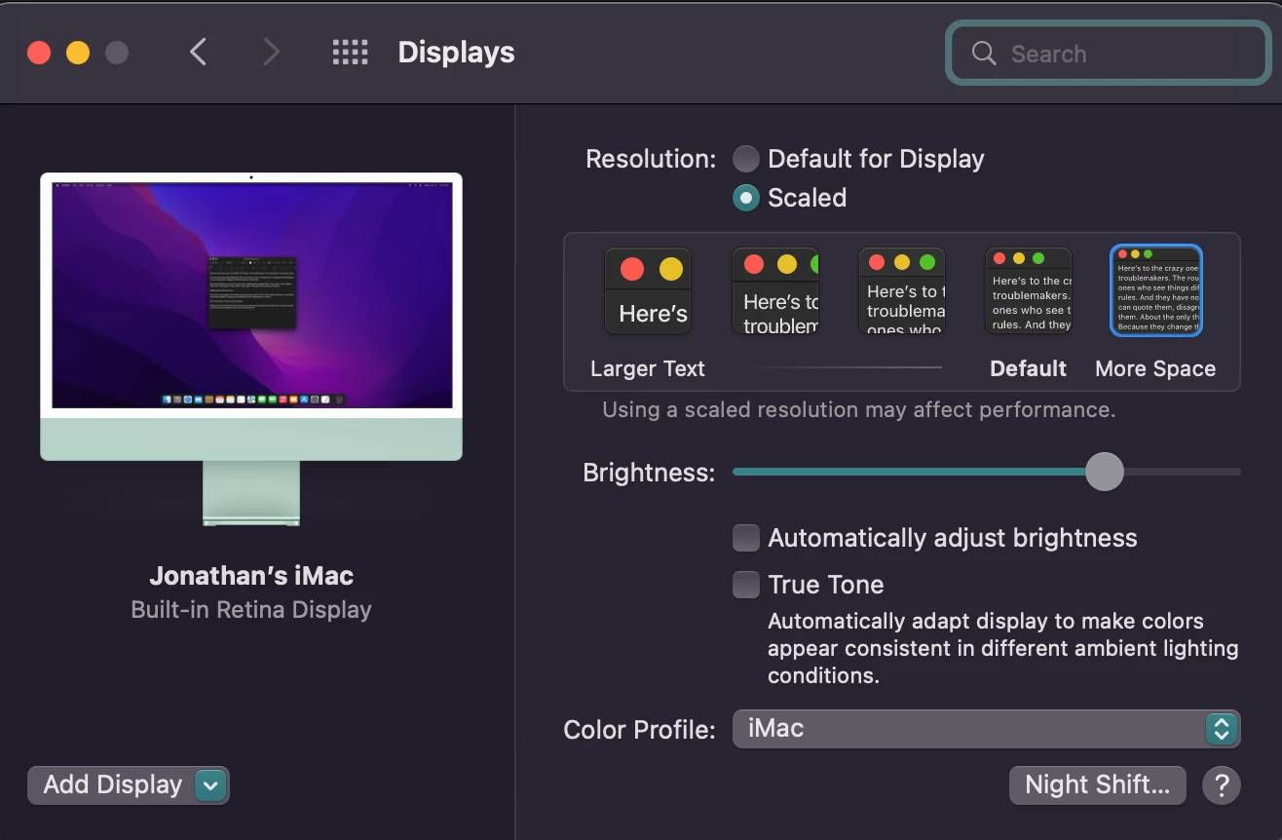This screenshot has width=1282, height=840.
Task: Click the Add Display button
Action: 129,784
